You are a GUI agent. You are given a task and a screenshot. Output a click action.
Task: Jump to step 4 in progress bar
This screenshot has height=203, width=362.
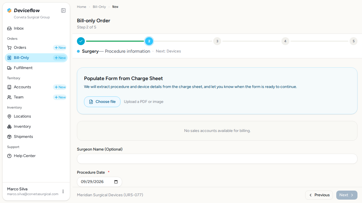tap(285, 41)
